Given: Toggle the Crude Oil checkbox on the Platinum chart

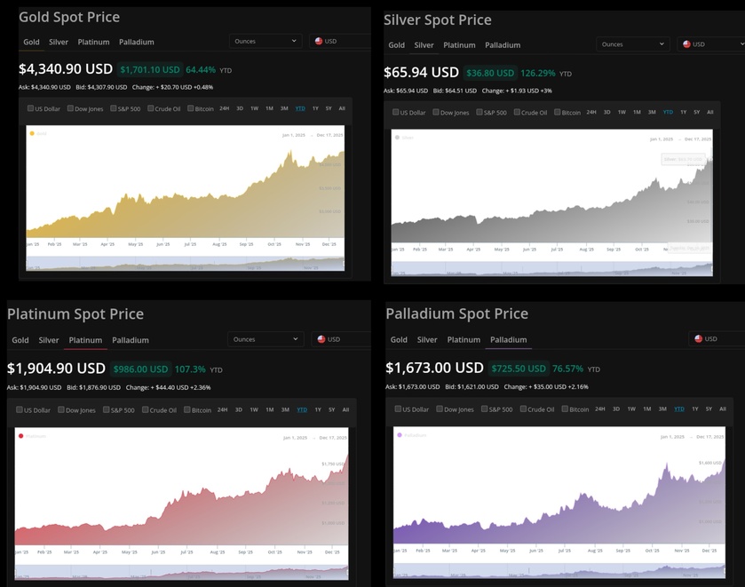Looking at the screenshot, I should pos(144,409).
